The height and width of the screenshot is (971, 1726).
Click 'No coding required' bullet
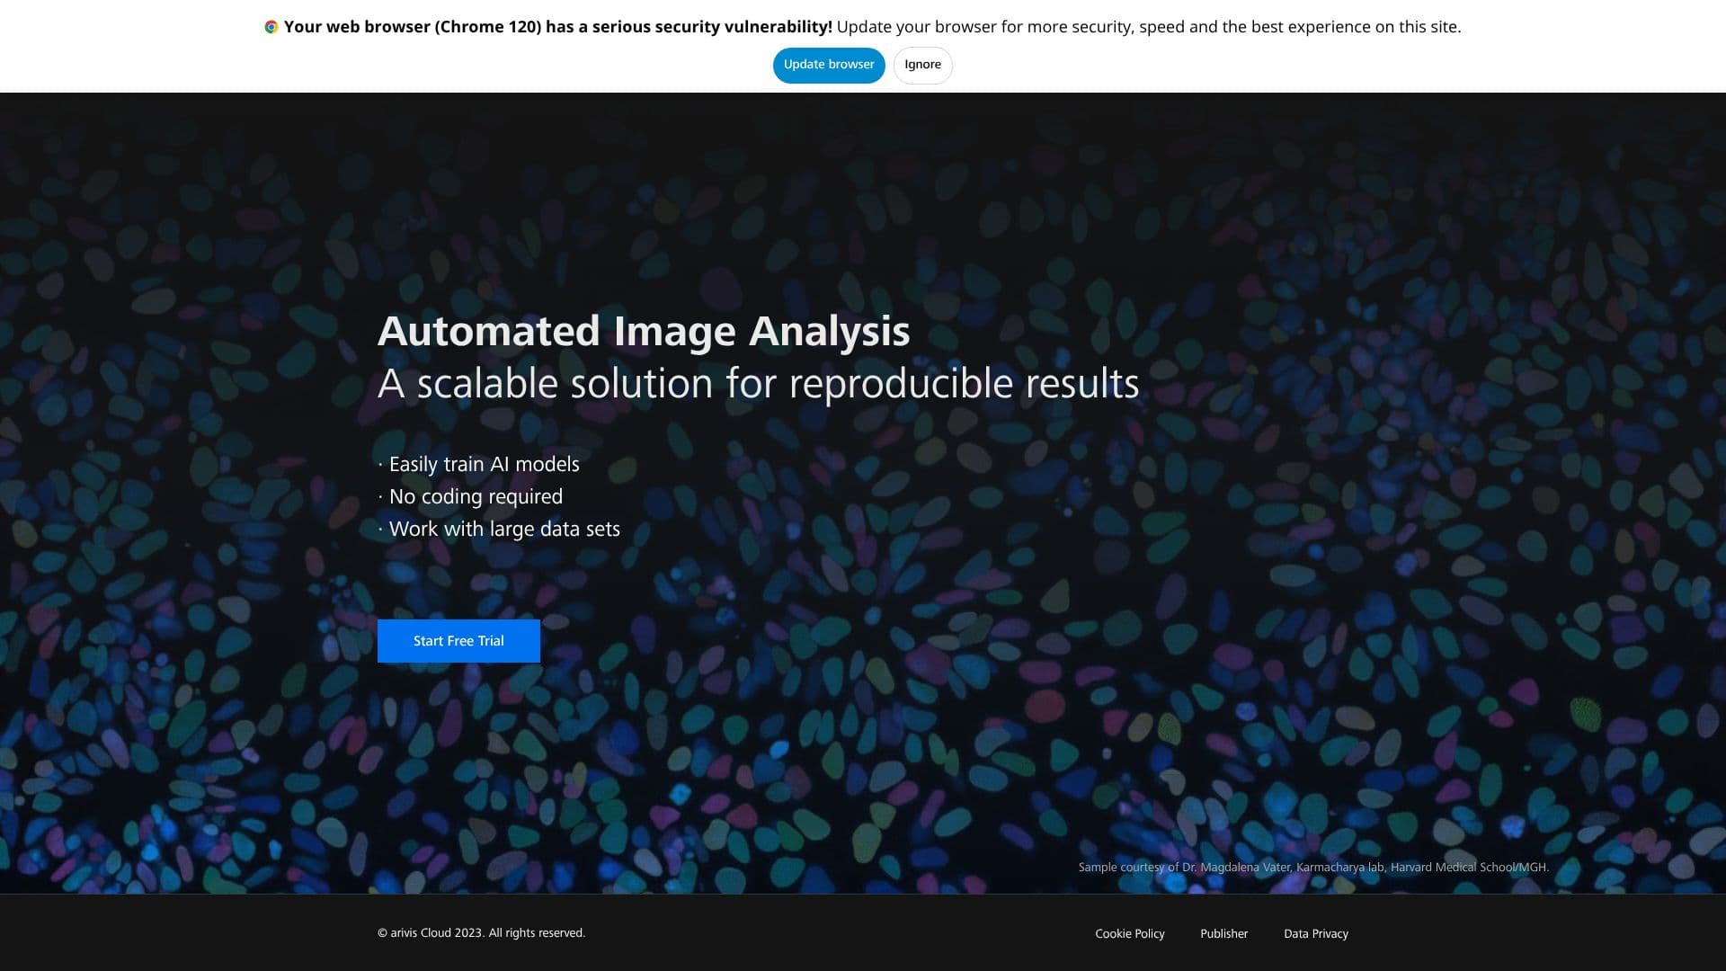click(471, 497)
